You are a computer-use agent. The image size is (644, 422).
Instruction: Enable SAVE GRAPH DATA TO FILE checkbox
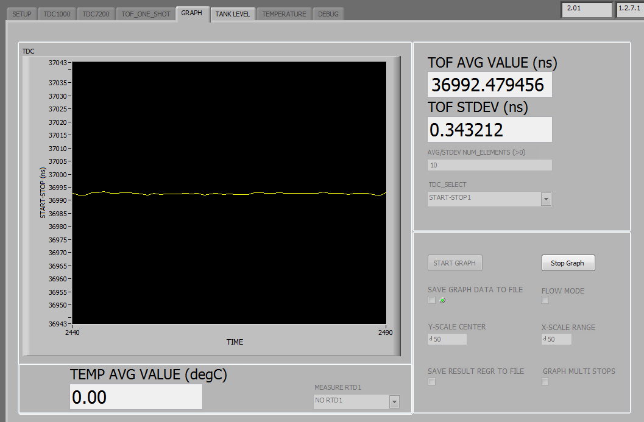pos(431,300)
